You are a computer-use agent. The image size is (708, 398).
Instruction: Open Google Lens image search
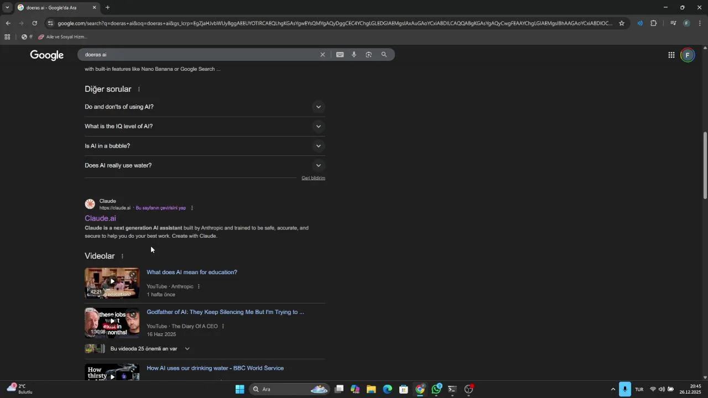click(368, 55)
